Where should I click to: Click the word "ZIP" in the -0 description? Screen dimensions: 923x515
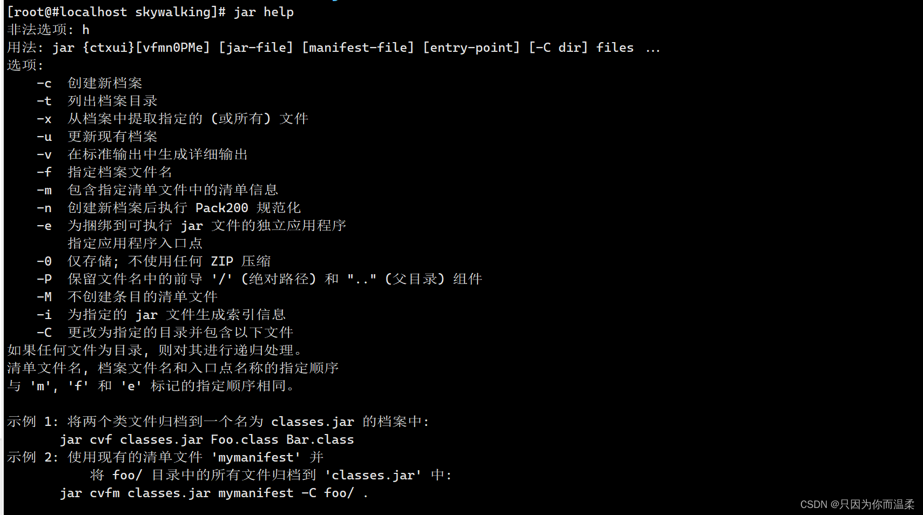pyautogui.click(x=222, y=261)
